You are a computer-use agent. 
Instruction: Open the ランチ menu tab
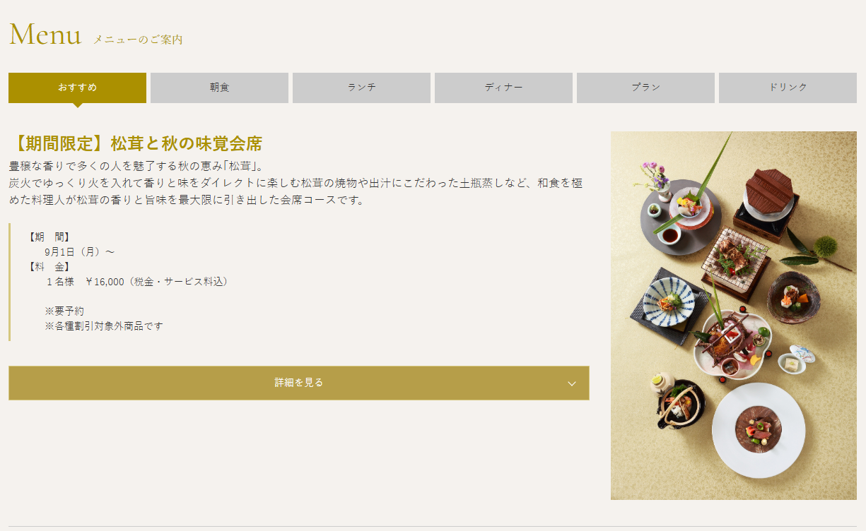[x=361, y=88]
